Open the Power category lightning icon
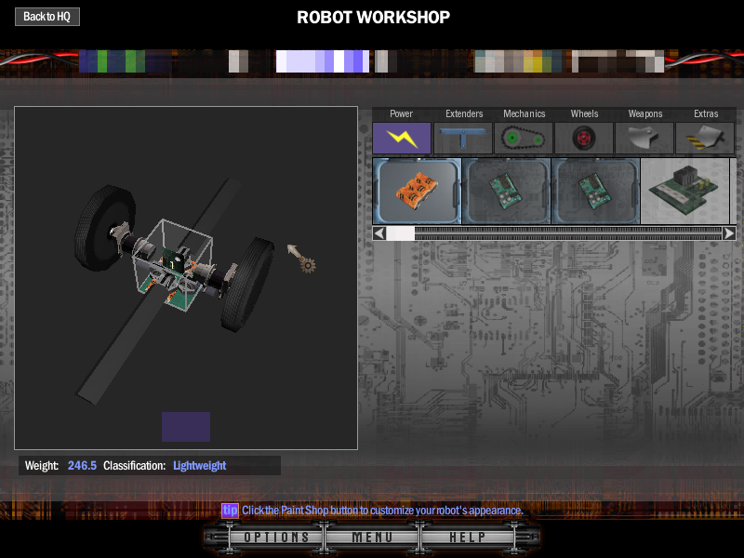 tap(402, 138)
